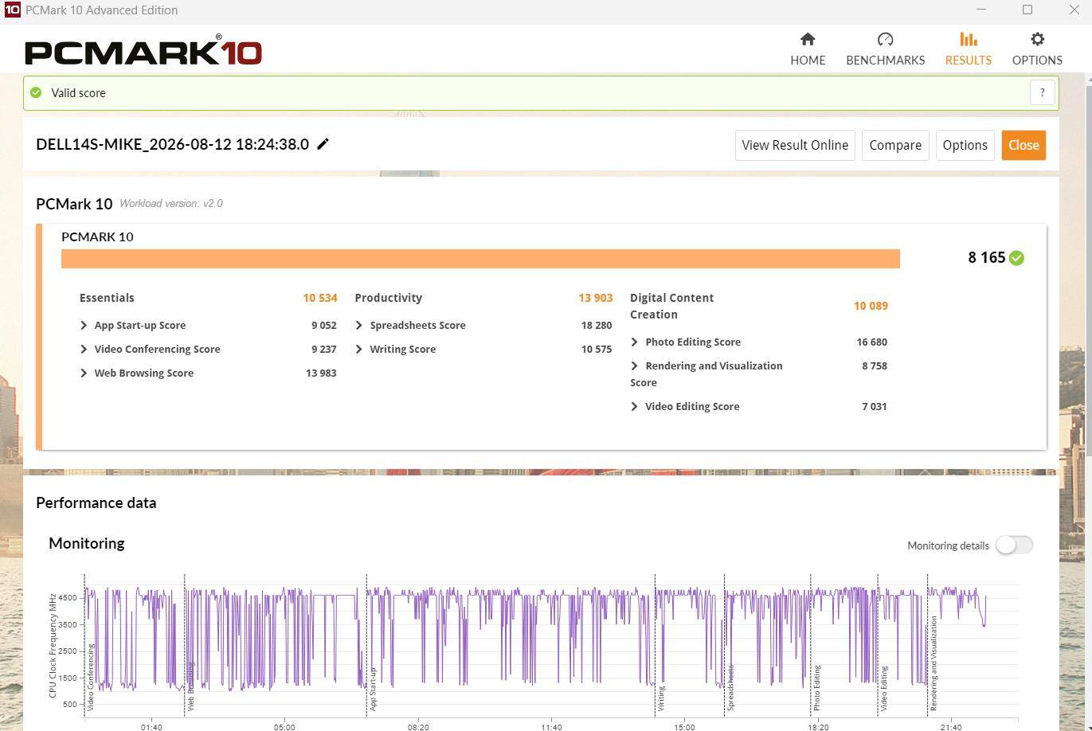Click the Spreadsheets score value 18 280

pyautogui.click(x=597, y=325)
